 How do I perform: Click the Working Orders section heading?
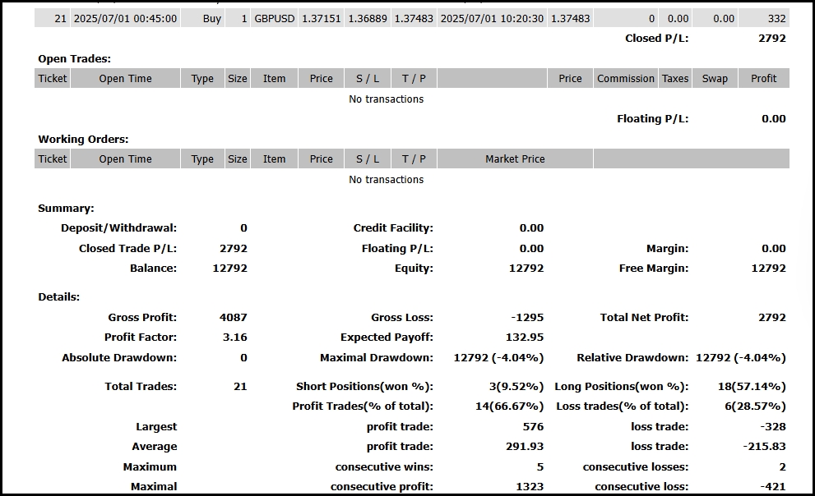pos(83,139)
